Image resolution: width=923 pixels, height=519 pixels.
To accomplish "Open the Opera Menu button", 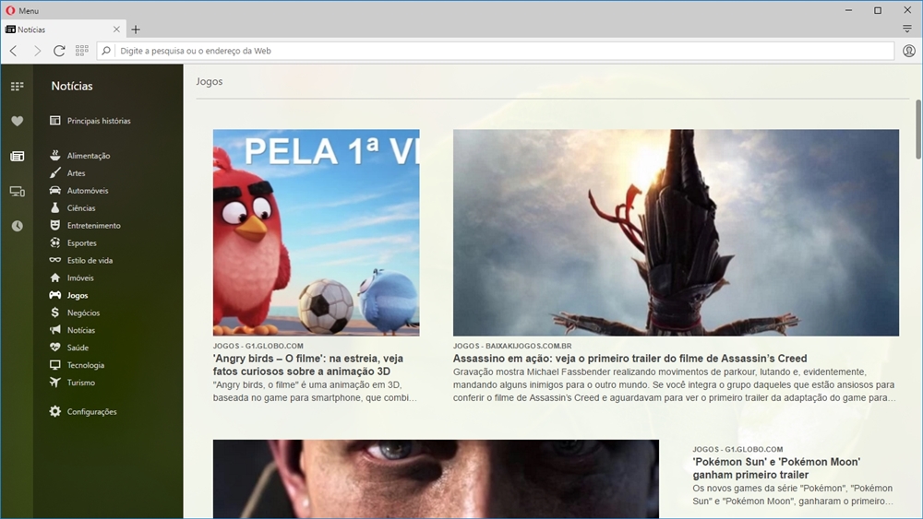I will [x=22, y=10].
